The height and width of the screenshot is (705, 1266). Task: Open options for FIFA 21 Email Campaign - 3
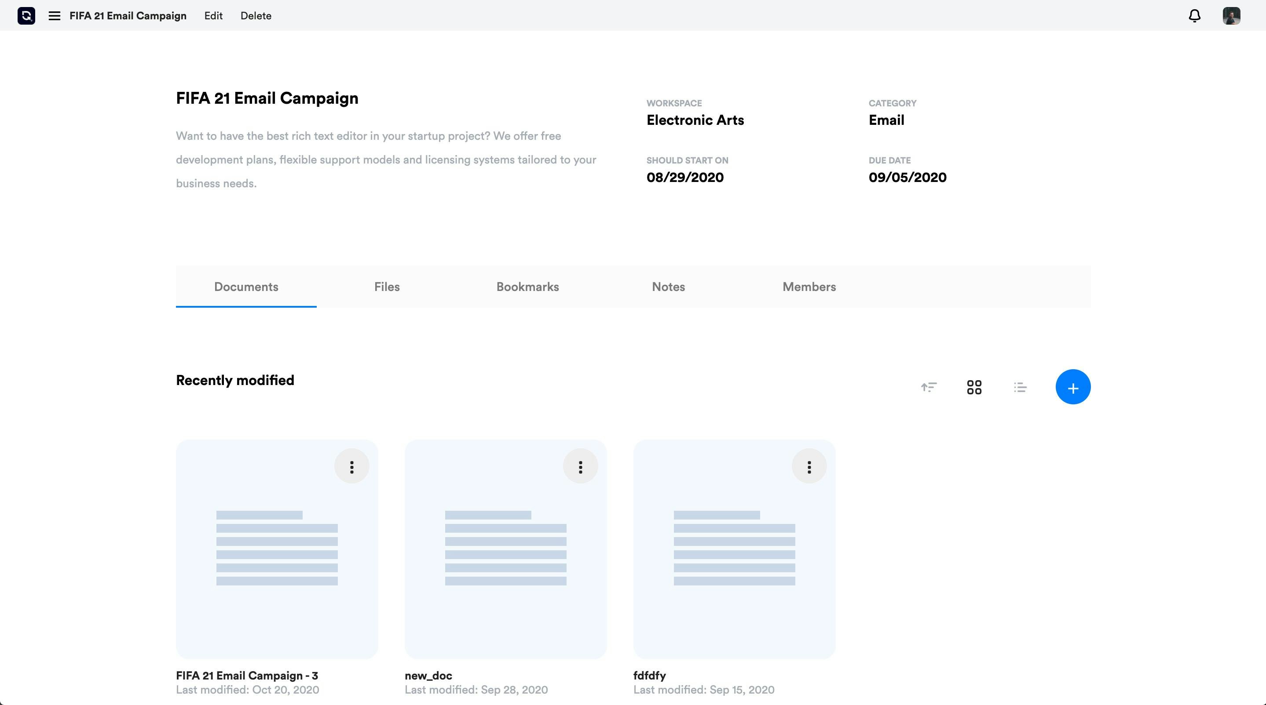pos(351,466)
